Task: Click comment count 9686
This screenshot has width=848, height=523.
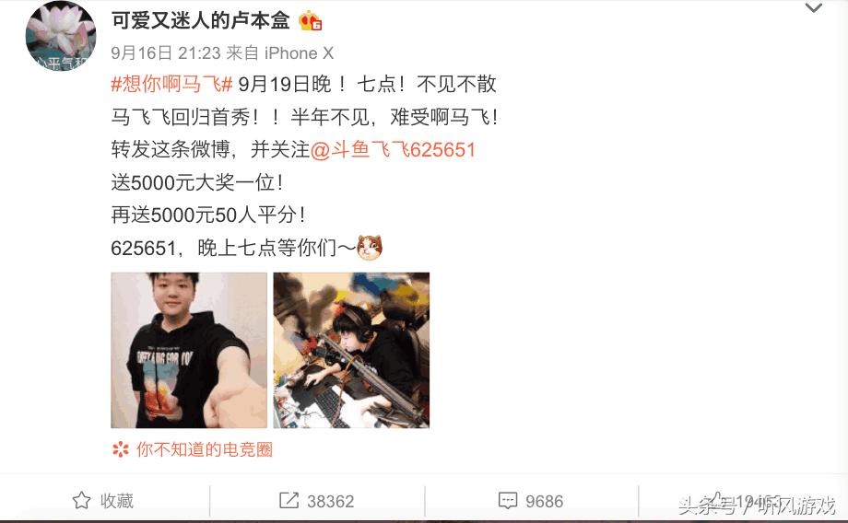Action: coord(544,502)
